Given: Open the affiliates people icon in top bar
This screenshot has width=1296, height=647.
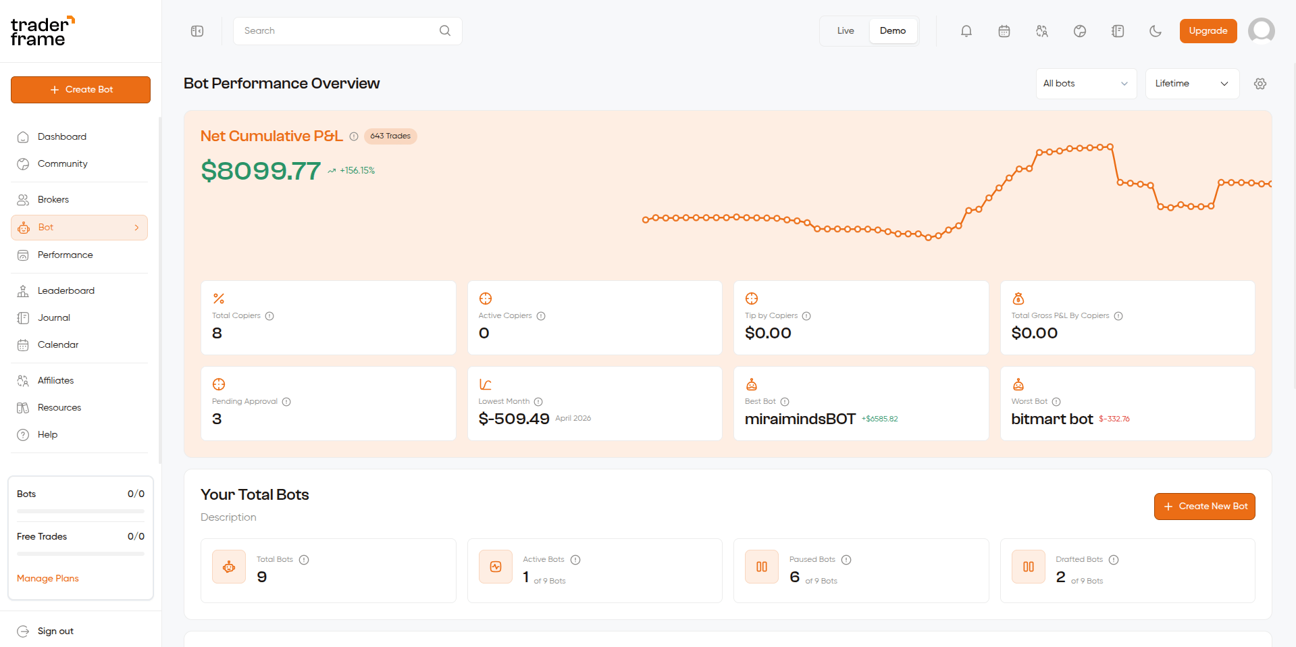Looking at the screenshot, I should [x=1042, y=31].
